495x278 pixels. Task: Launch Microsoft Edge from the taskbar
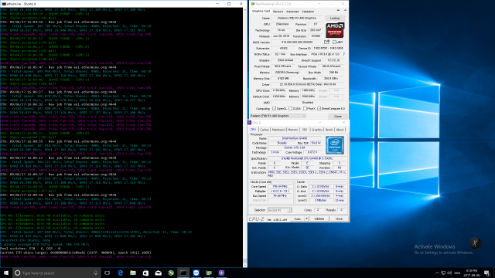(121, 273)
